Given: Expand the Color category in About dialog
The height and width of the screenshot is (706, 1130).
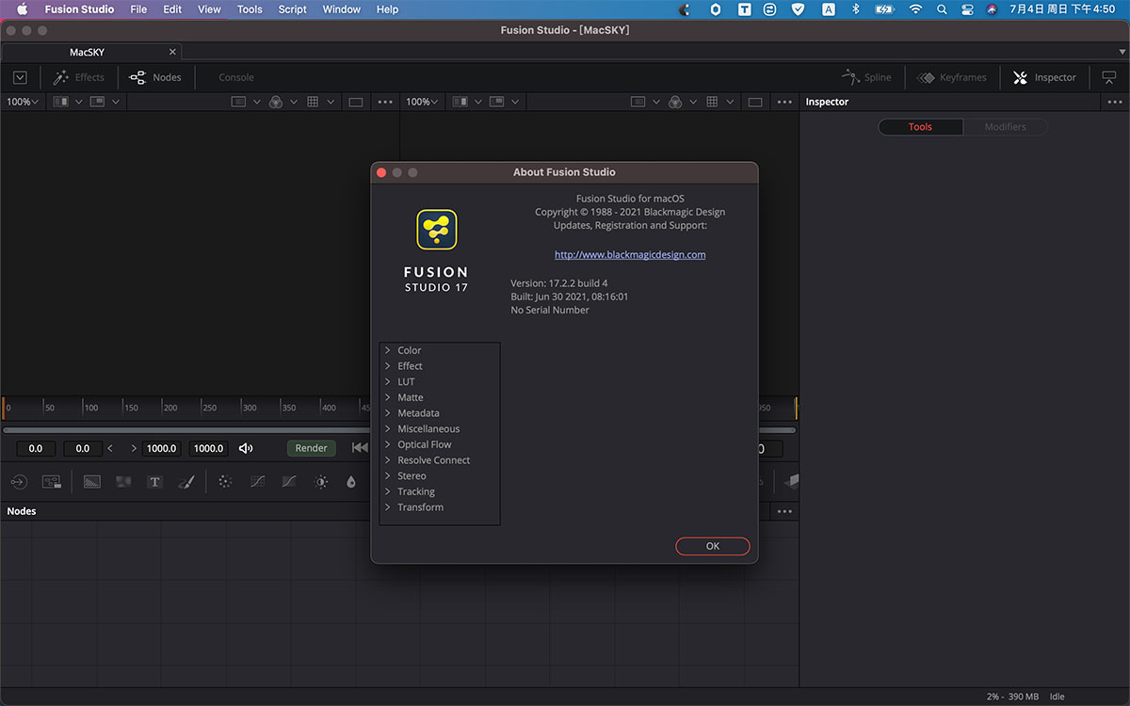Looking at the screenshot, I should click(x=387, y=350).
